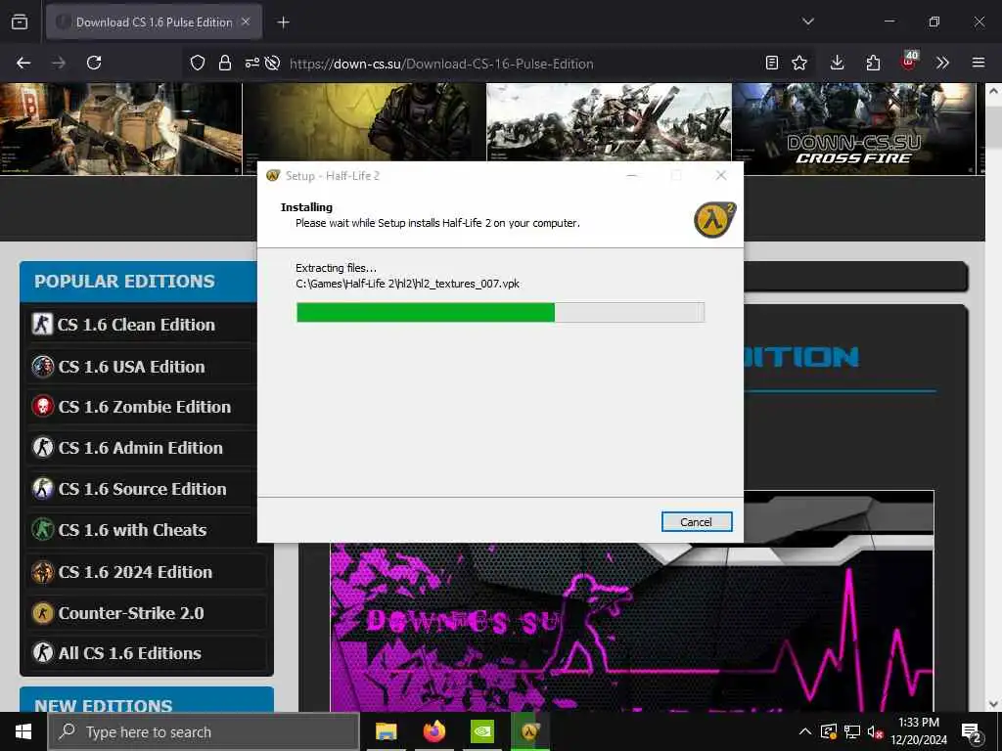Screen dimensions: 1002x751
Task: Cancel the Half-Life 2 installation
Action: (x=697, y=522)
